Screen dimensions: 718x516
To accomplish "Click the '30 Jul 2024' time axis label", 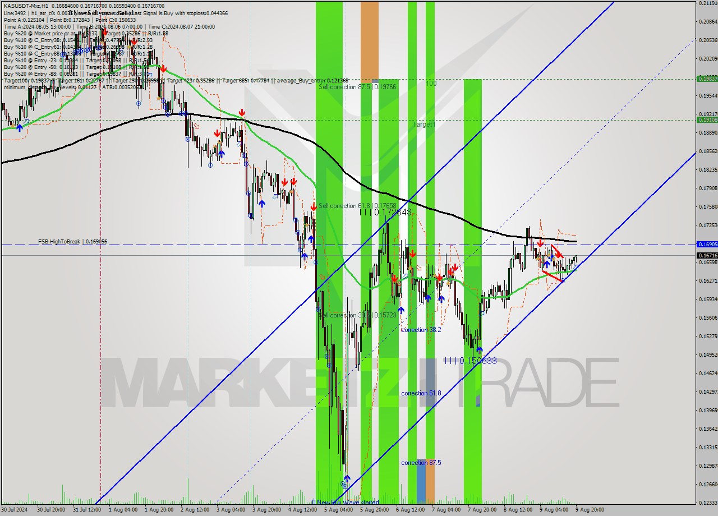I will pyautogui.click(x=15, y=510).
